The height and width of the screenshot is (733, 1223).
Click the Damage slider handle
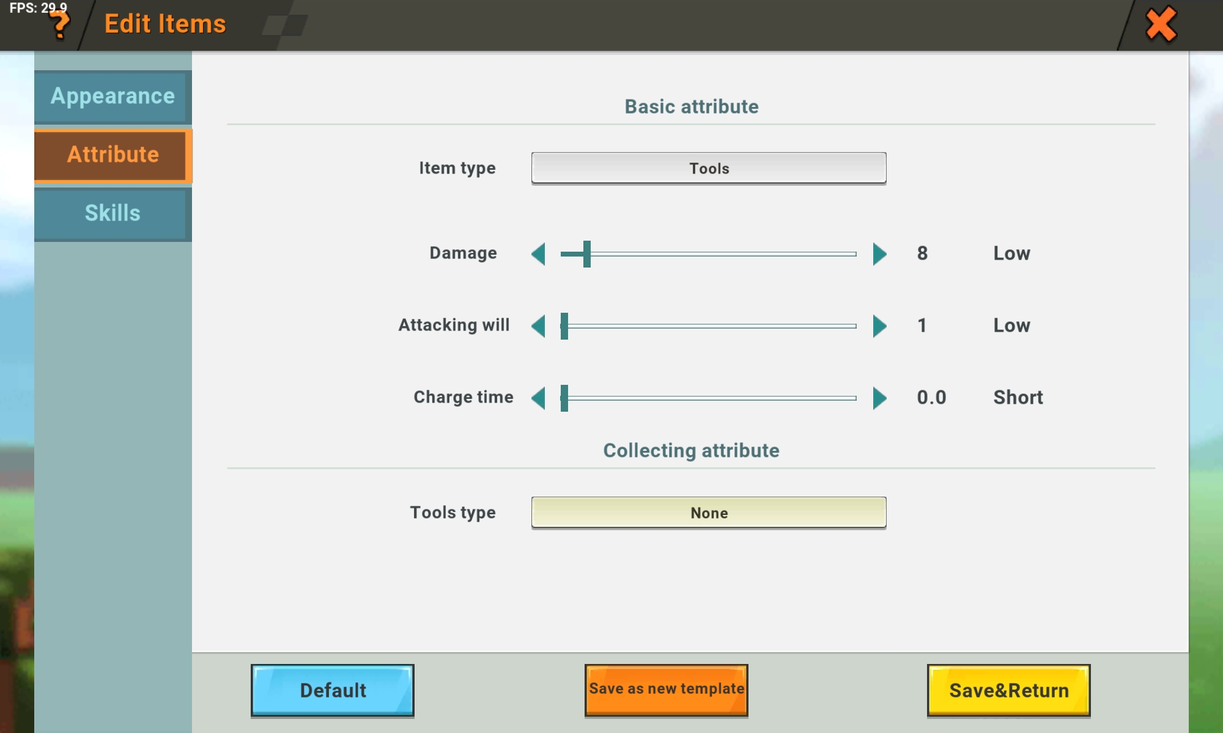[x=586, y=253]
